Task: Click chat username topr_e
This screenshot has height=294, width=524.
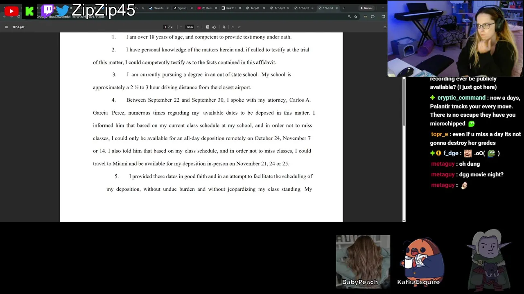Action: 440,134
